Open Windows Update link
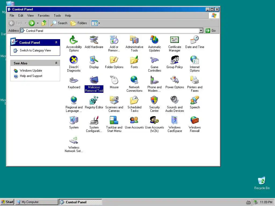 click(x=31, y=71)
